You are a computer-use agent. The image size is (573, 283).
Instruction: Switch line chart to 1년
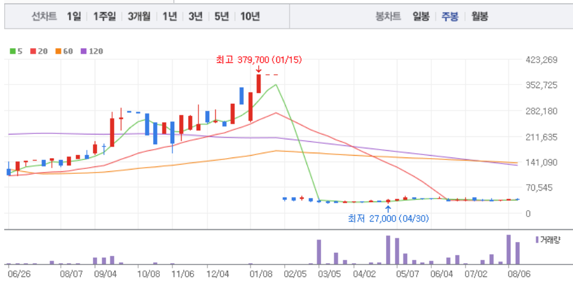169,16
